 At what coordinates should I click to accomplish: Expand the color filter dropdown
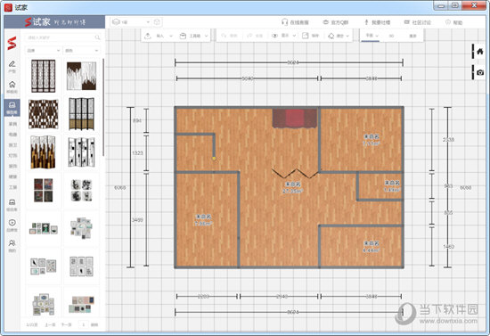click(82, 50)
